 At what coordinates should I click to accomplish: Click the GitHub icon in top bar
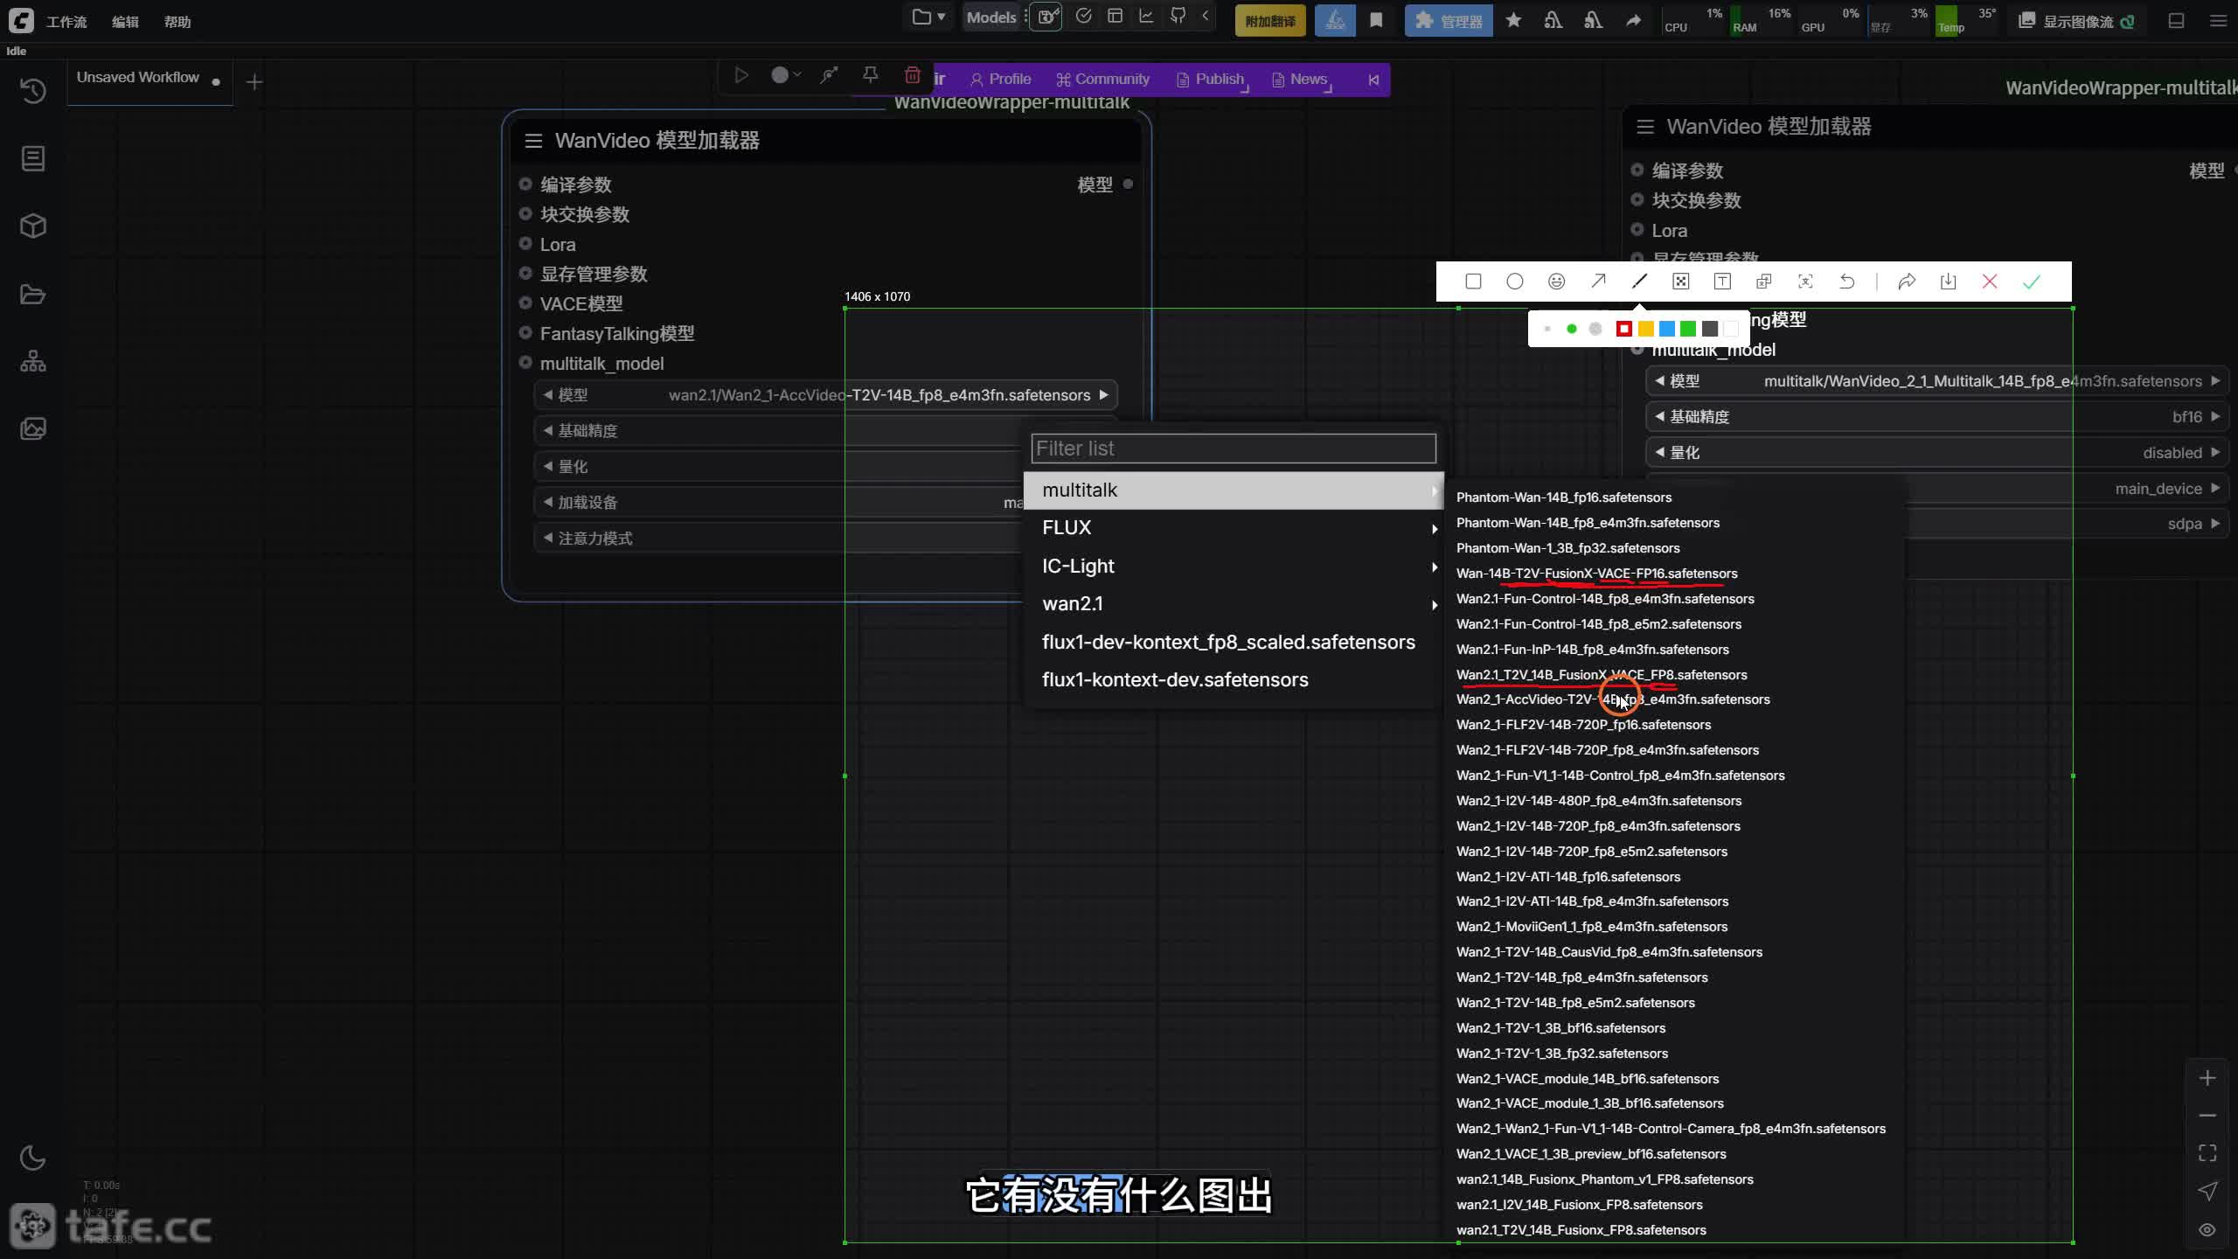[x=1178, y=17]
